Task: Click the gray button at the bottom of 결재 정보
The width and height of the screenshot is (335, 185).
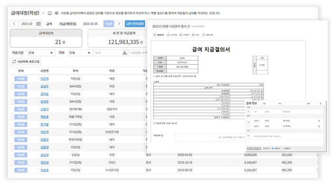Action: click(x=254, y=149)
